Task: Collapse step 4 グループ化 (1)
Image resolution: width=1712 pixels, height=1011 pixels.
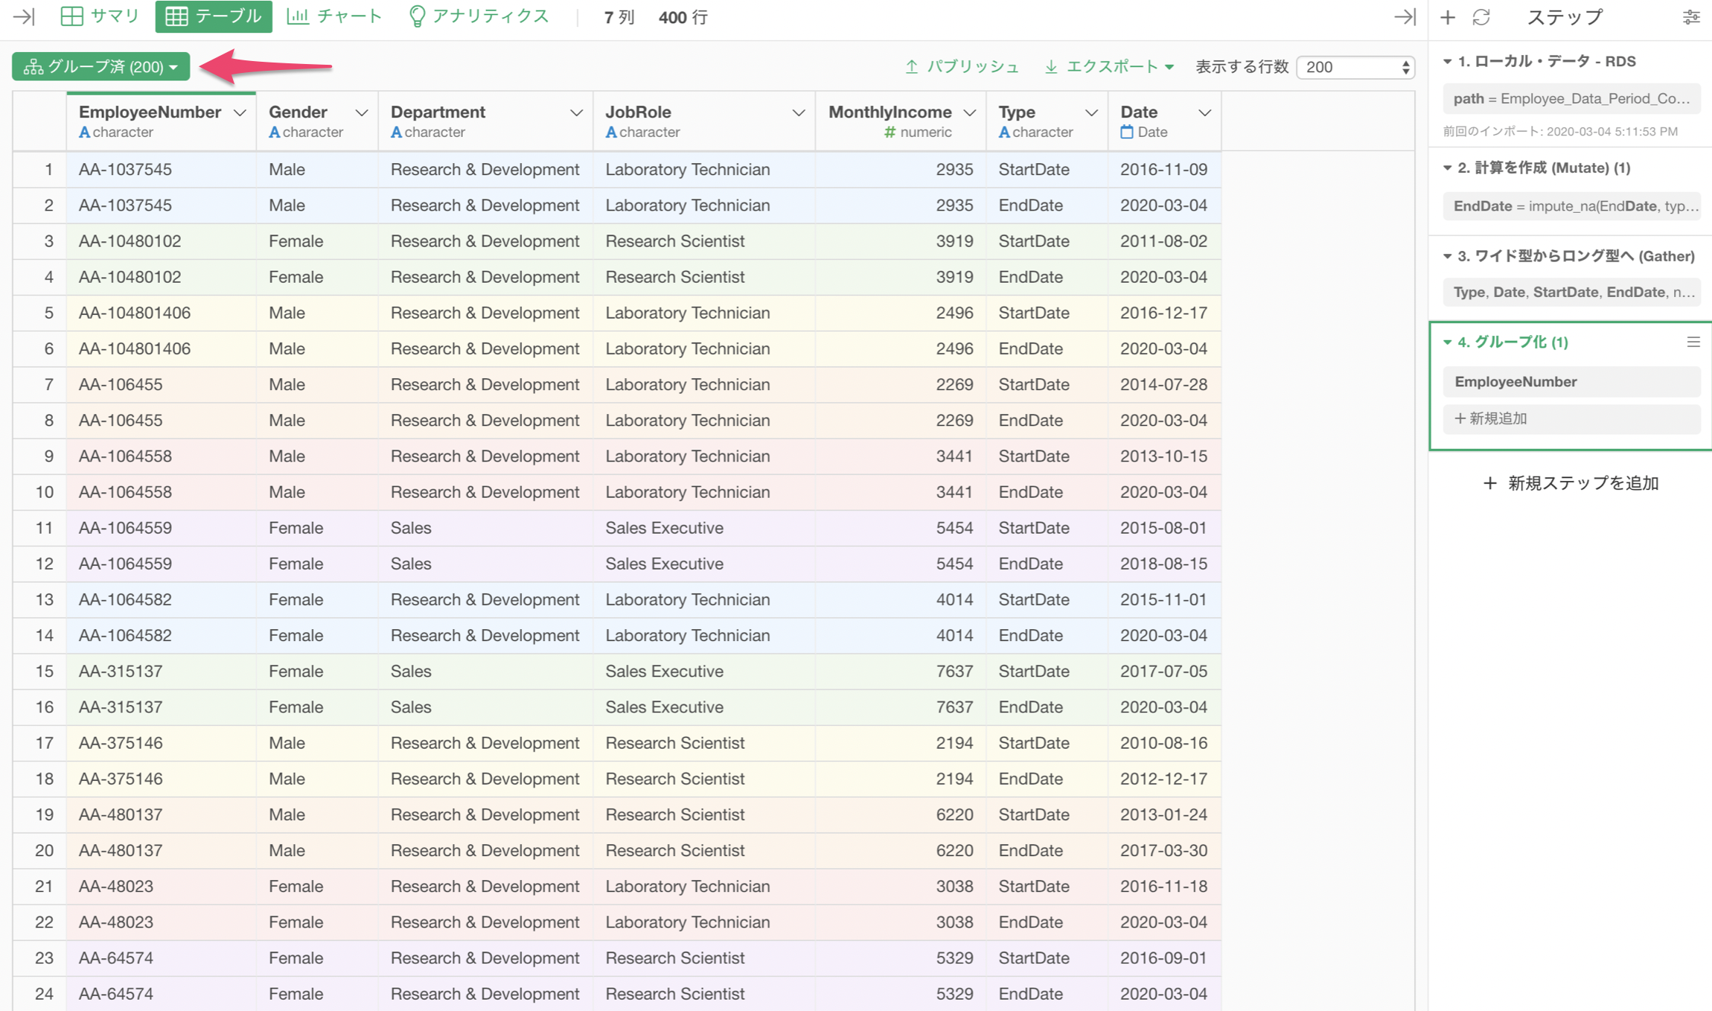Action: (x=1448, y=342)
